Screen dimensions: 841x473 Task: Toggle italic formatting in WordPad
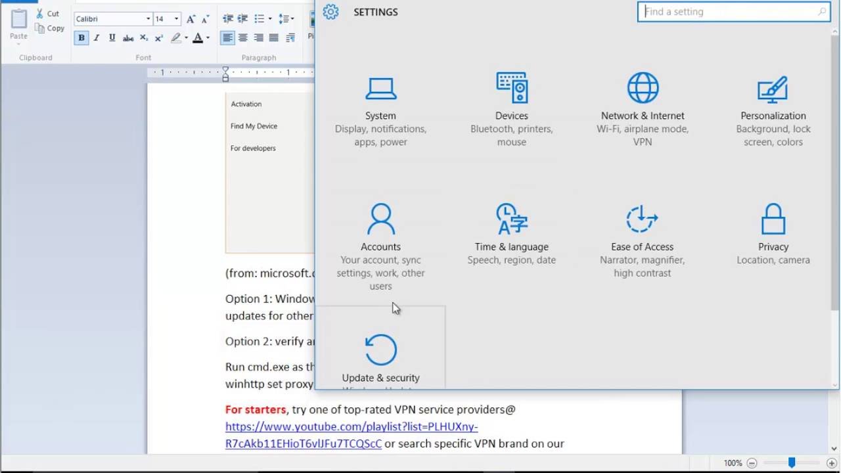(x=97, y=38)
